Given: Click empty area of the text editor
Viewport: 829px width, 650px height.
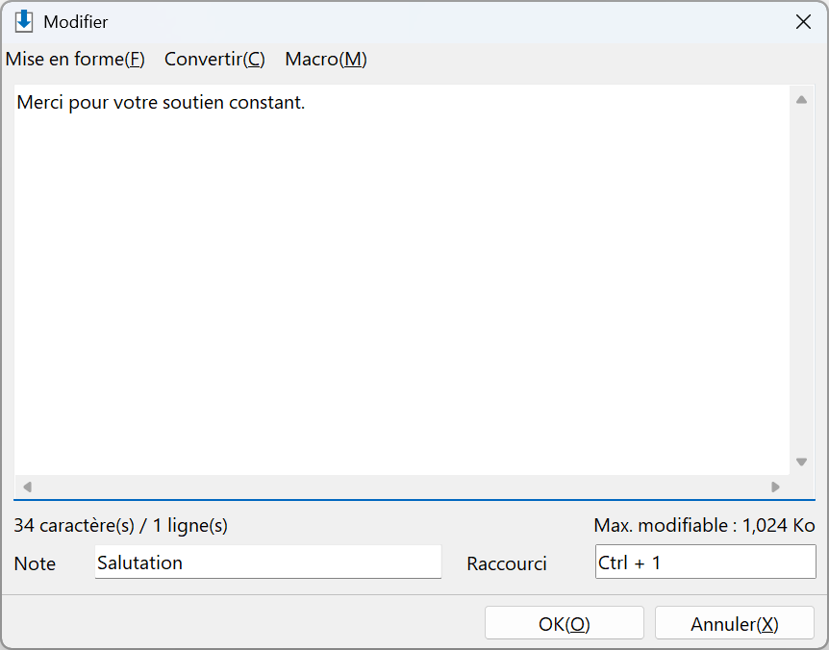Looking at the screenshot, I should tap(402, 290).
